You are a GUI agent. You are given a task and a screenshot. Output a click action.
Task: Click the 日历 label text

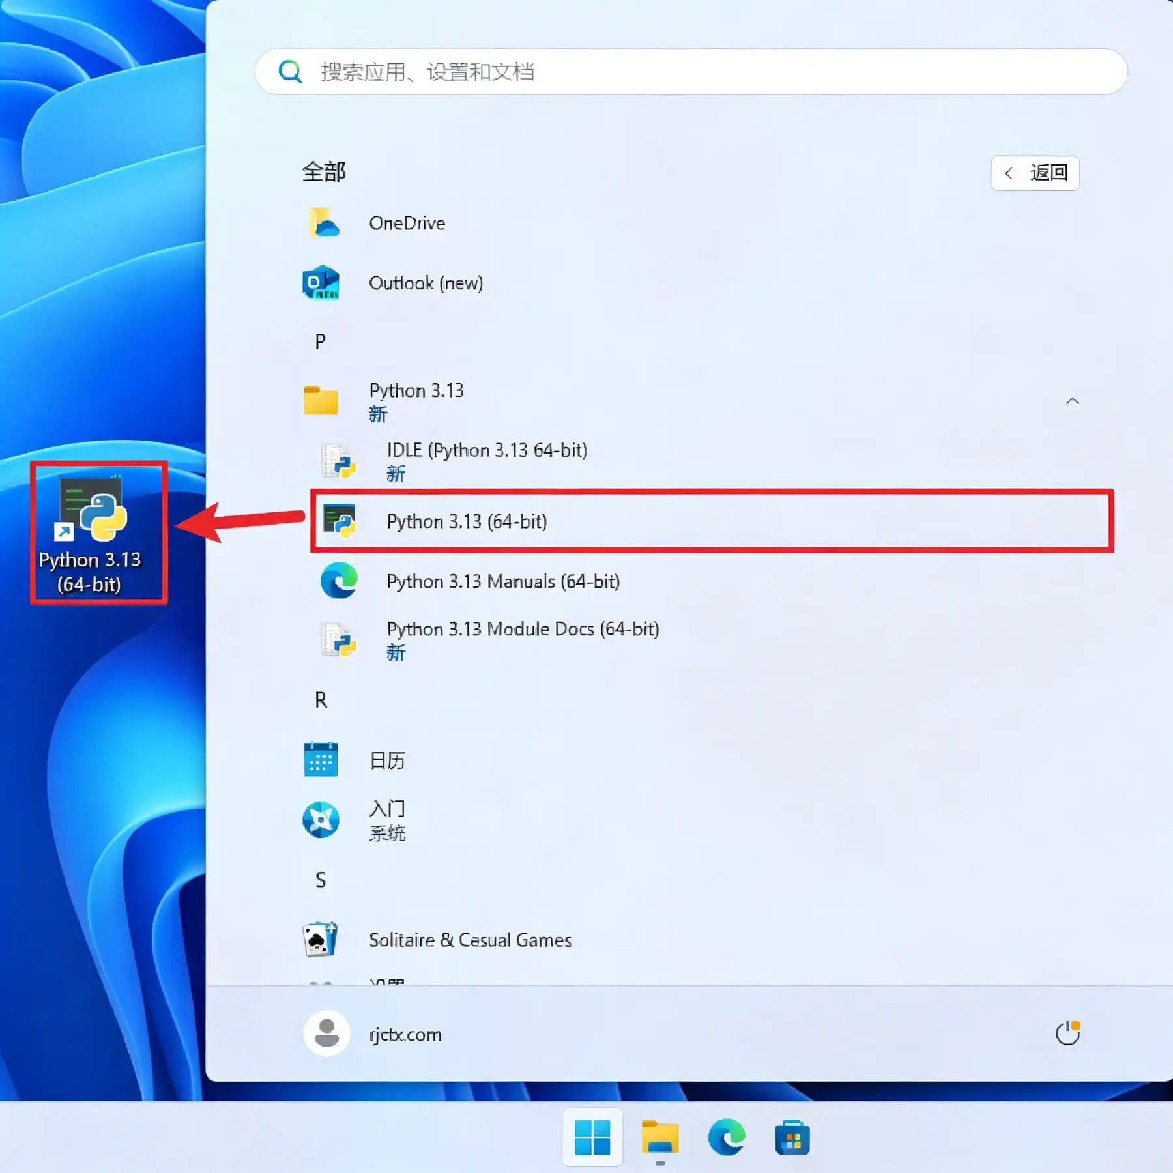coord(387,760)
